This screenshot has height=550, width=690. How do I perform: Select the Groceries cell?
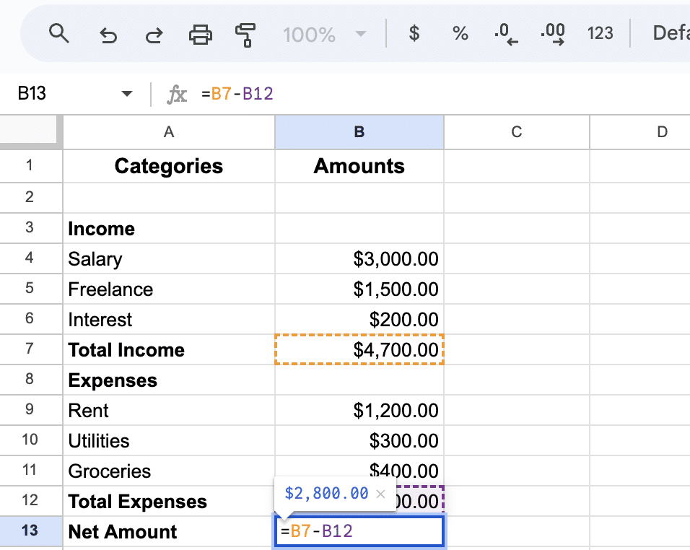pos(169,471)
